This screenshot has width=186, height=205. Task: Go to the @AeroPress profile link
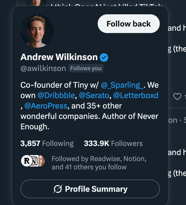(x=46, y=106)
